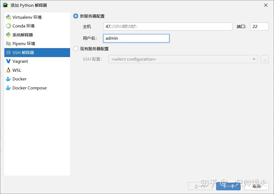274x194 pixels.
Task: Choose Docker Compose as interpreter type
Action: point(8,88)
